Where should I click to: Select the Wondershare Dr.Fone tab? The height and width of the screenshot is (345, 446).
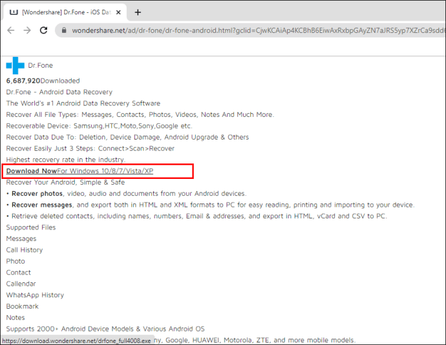(x=64, y=12)
